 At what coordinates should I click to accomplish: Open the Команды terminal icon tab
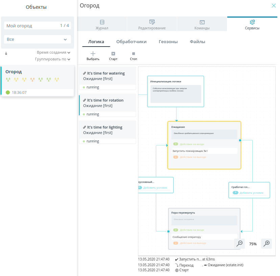(x=202, y=22)
